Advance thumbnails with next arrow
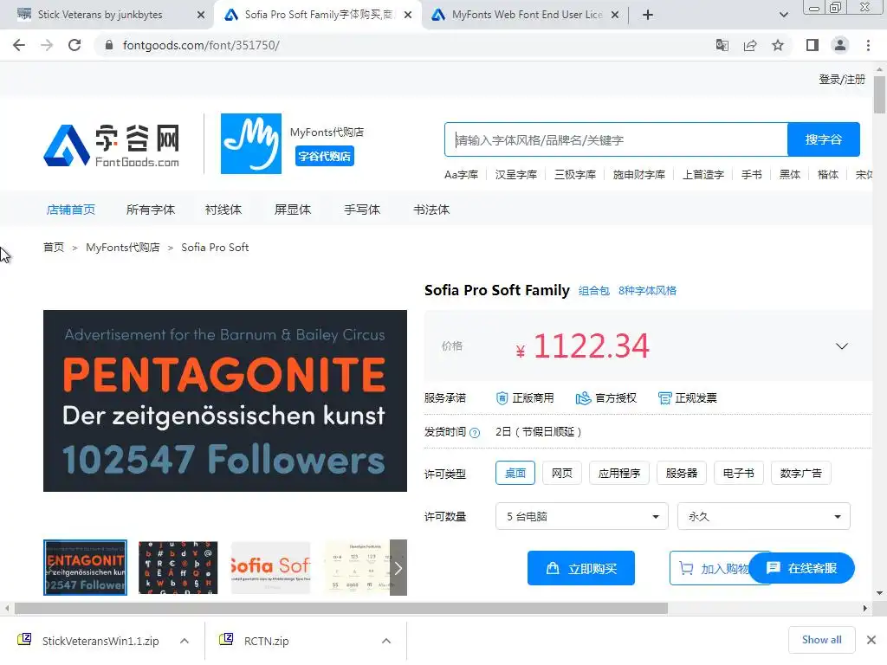 (x=398, y=567)
